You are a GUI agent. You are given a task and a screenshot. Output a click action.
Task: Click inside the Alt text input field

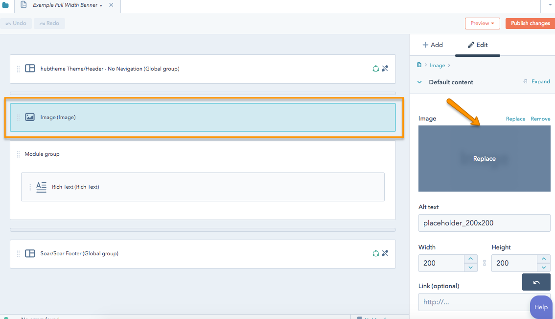point(484,223)
